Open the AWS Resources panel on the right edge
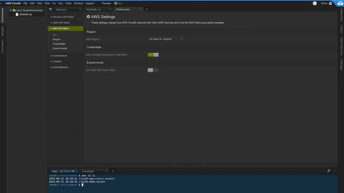 pos(341,46)
